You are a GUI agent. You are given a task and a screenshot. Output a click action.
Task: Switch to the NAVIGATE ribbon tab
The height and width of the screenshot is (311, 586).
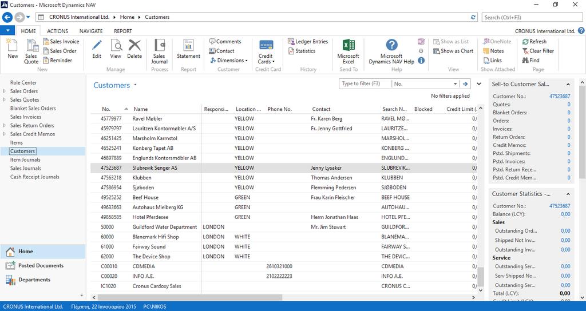[91, 31]
